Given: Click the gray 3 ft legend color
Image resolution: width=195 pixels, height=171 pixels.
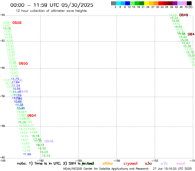Looking at the screenshot, I should 114,3.
